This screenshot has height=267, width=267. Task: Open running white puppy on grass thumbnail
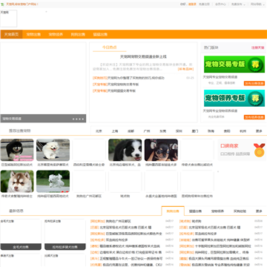pyautogui.click(x=53, y=182)
